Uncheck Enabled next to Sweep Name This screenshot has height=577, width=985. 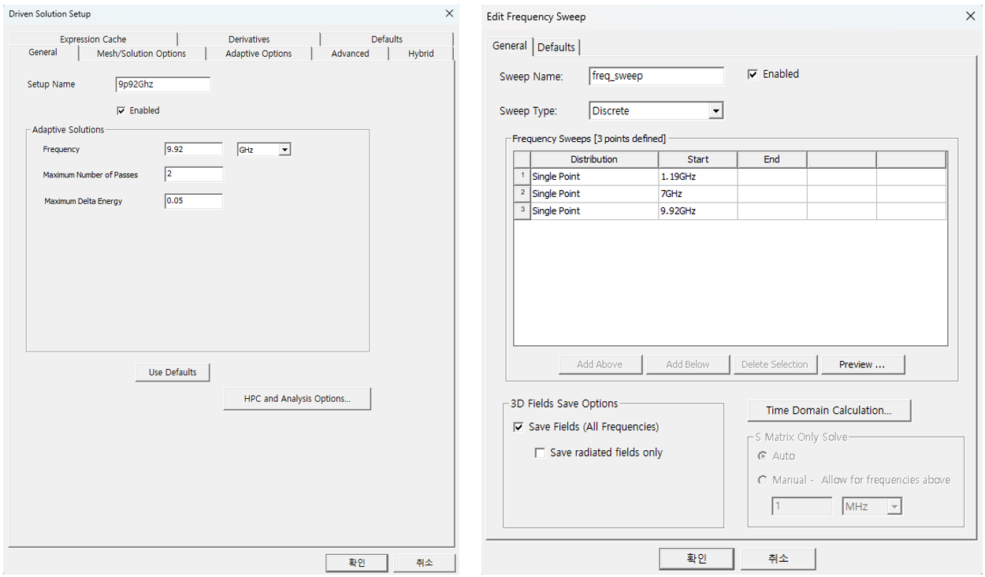coord(753,74)
